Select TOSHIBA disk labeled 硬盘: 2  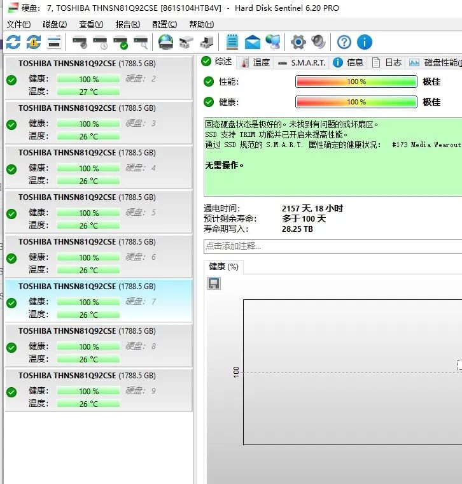coord(99,77)
